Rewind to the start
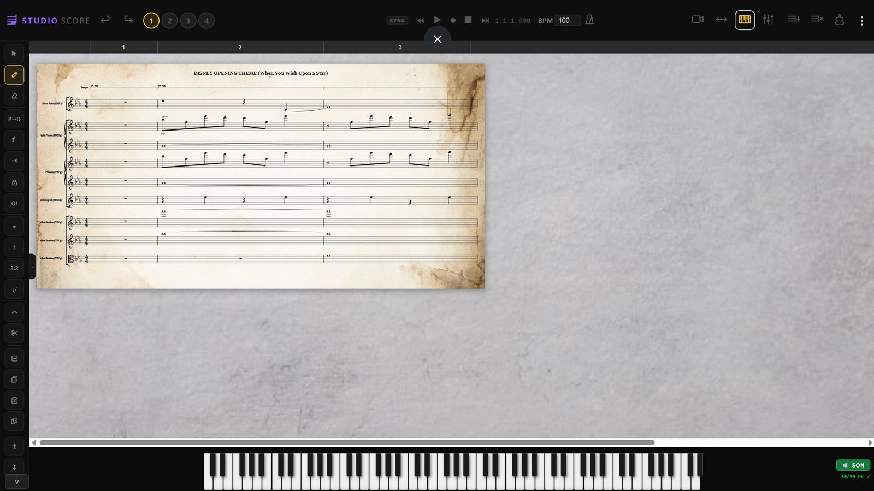The height and width of the screenshot is (491, 874). (420, 20)
